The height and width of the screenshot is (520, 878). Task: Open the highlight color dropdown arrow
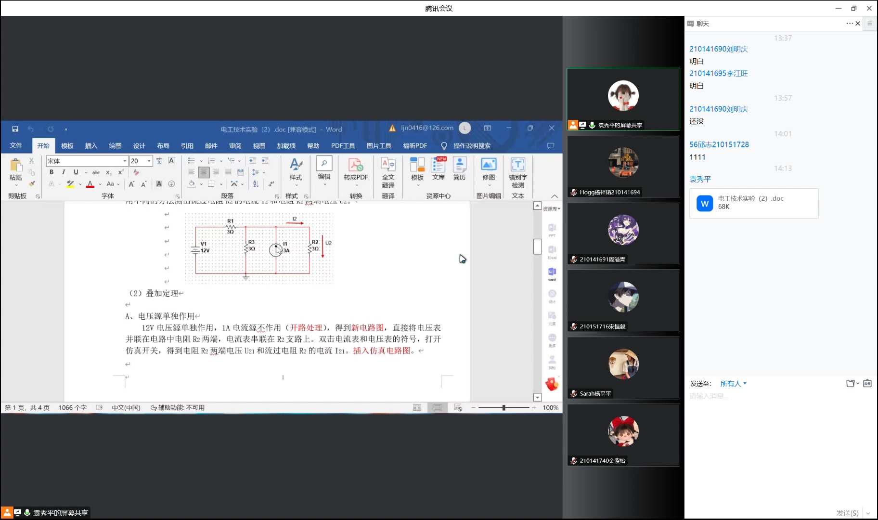[x=80, y=184]
